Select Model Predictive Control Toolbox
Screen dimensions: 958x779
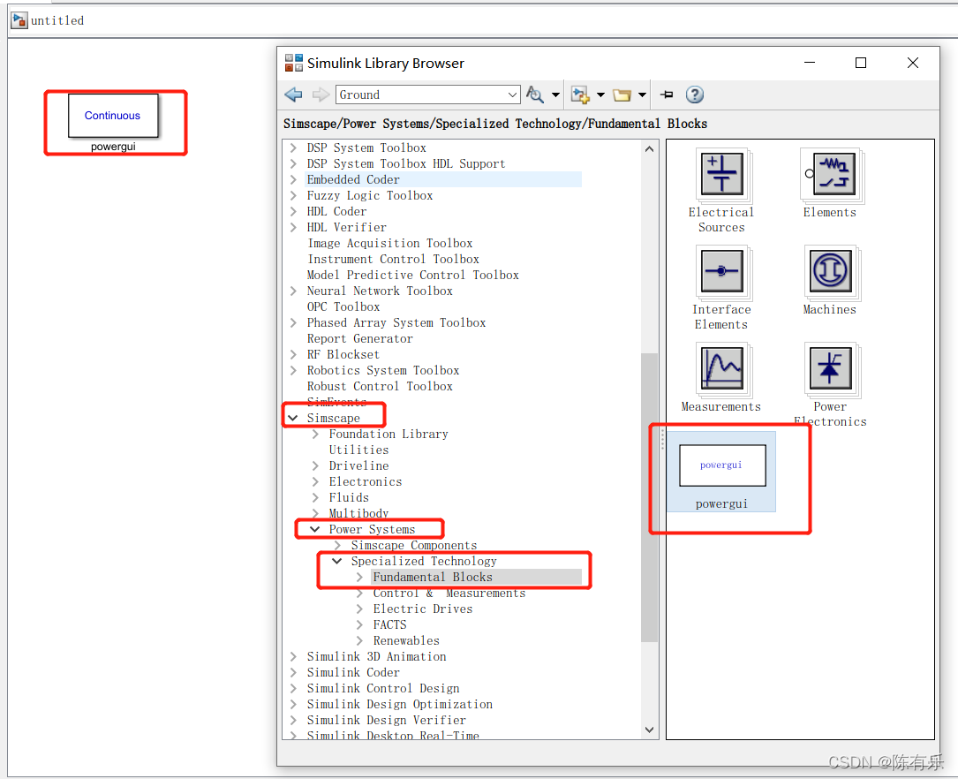click(413, 275)
